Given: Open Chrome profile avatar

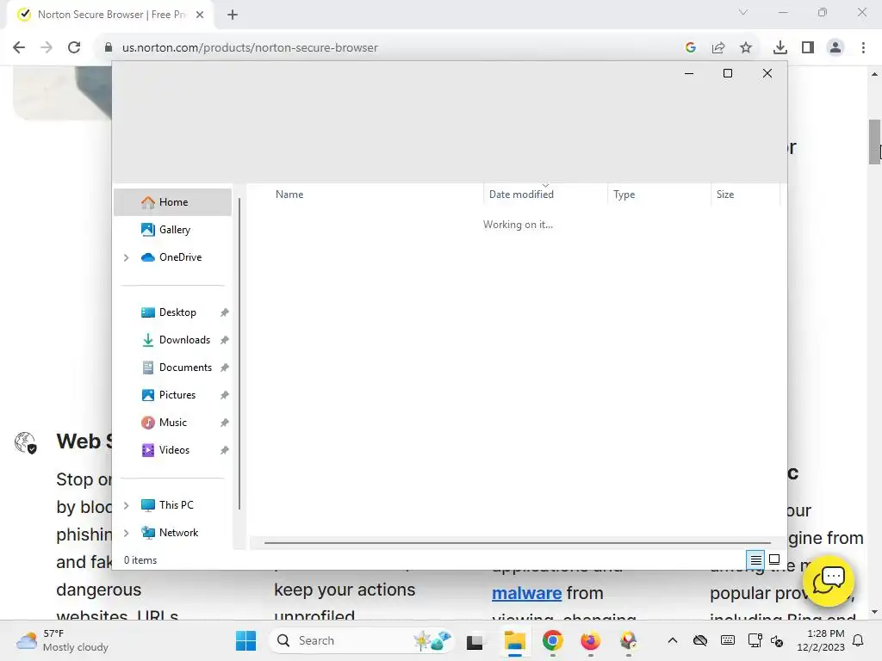Looking at the screenshot, I should (835, 48).
